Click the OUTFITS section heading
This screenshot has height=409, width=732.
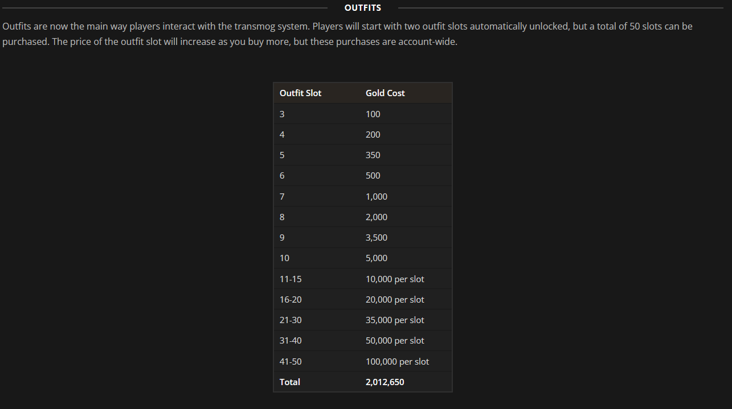(363, 8)
